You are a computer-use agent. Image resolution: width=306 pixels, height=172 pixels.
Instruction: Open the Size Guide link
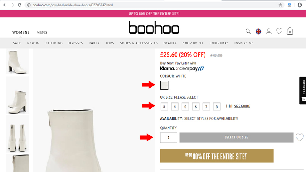click(242, 106)
